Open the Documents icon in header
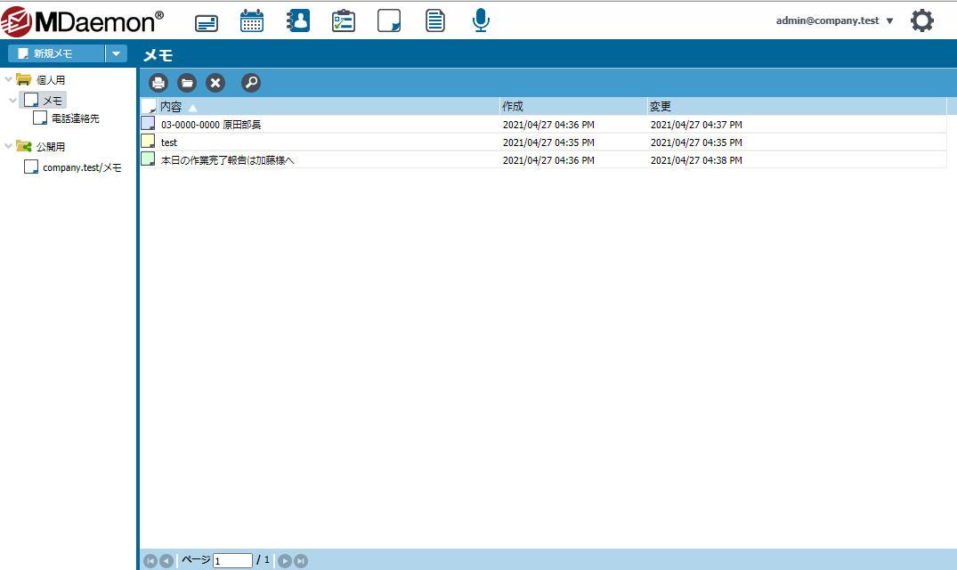 (x=434, y=21)
